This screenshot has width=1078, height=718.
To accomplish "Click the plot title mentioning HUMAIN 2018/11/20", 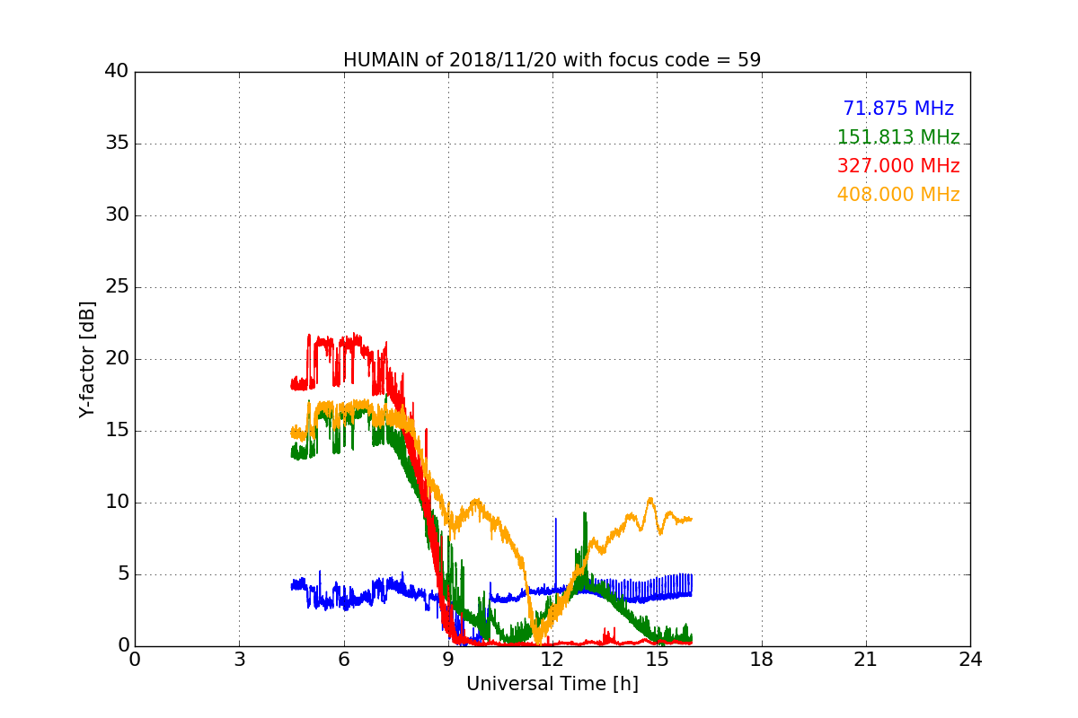I will pyautogui.click(x=552, y=60).
